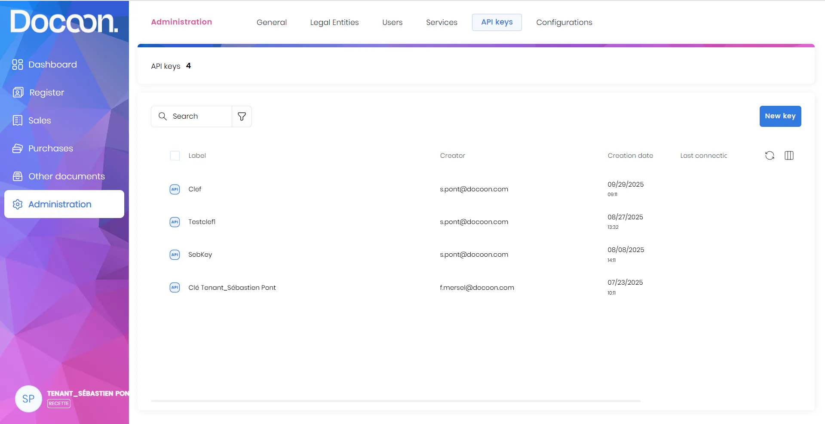
Task: Select Administration in the sidebar
Action: (x=64, y=204)
